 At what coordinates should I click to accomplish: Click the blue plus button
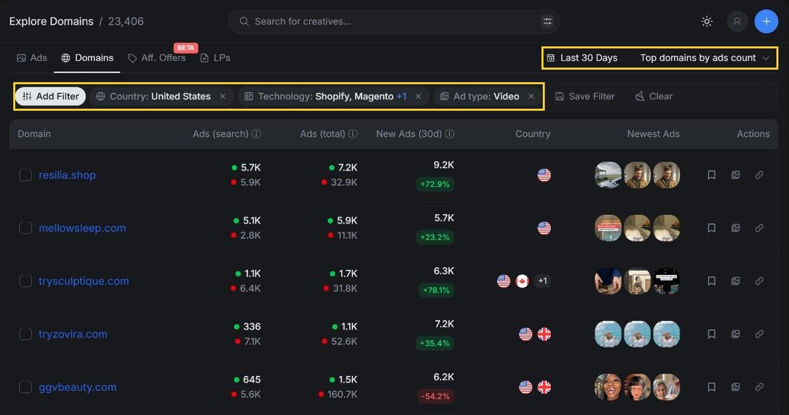(x=766, y=21)
